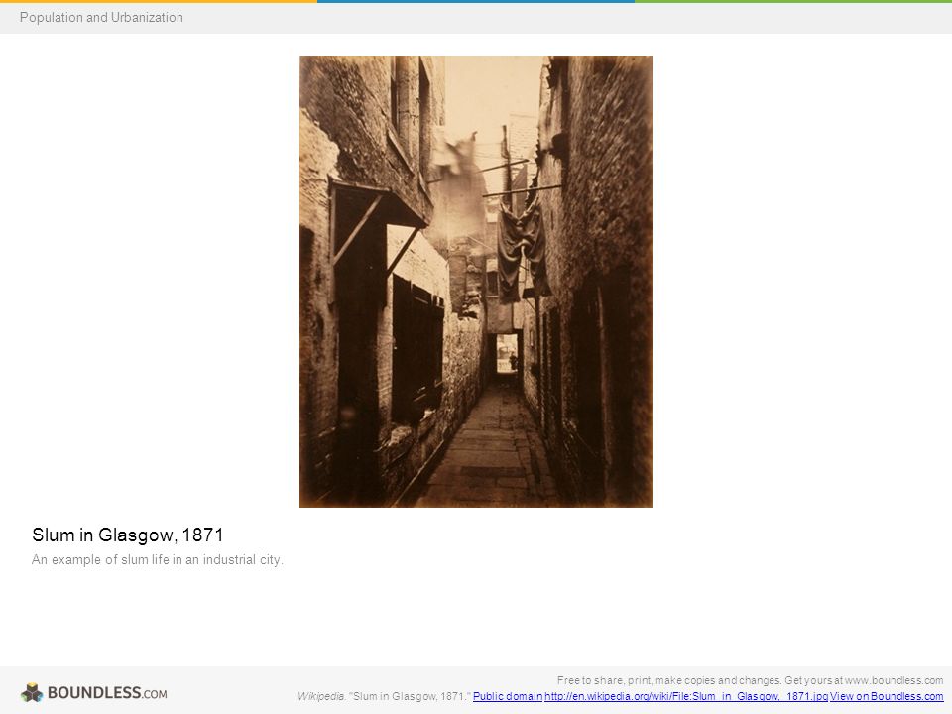
Task: Click the 'Slum in Glasgow, 1871' title
Action: pos(128,535)
